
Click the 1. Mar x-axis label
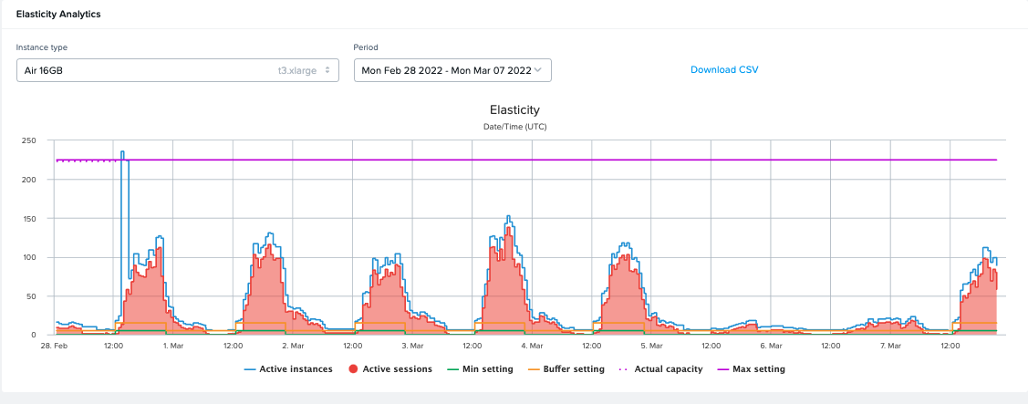tap(173, 347)
